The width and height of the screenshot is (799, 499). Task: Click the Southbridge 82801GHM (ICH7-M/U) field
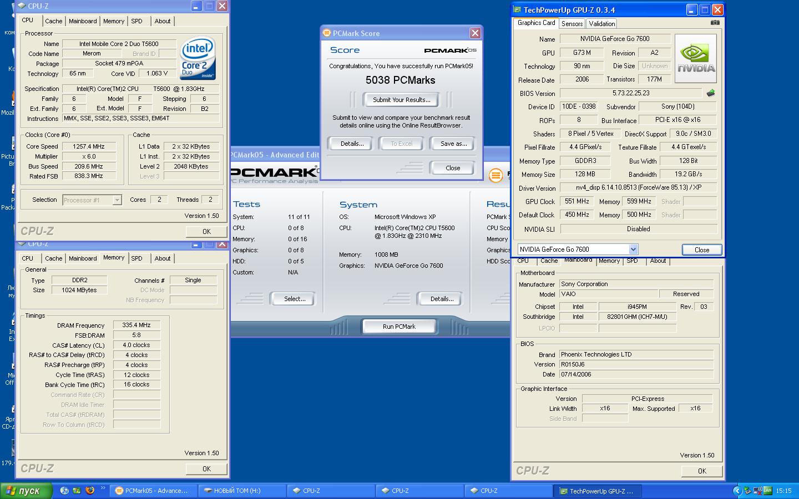point(637,317)
